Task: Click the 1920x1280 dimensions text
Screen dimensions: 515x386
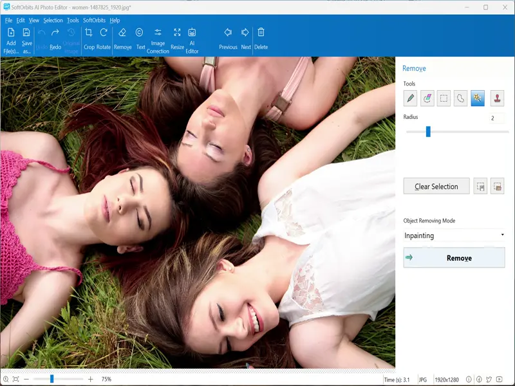Action: [x=447, y=380]
